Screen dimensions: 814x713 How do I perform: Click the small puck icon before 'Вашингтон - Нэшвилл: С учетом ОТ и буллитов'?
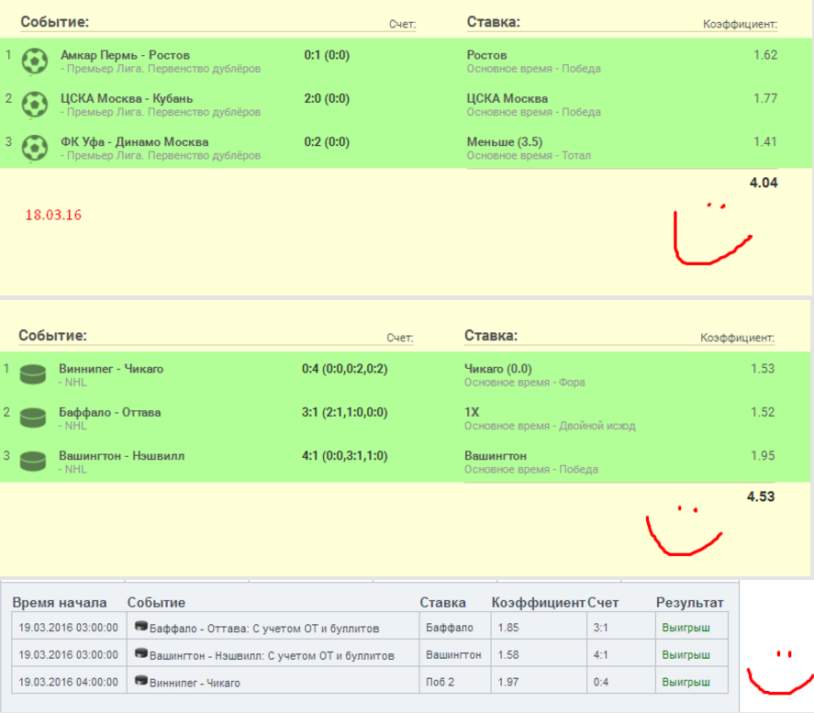point(141,654)
